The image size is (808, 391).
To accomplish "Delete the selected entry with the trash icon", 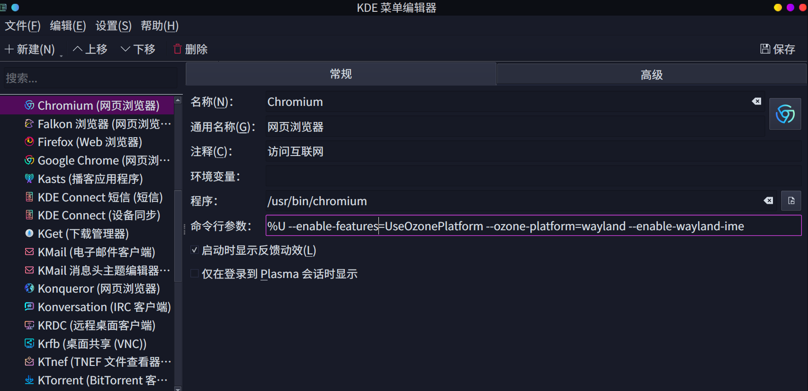I will click(189, 49).
